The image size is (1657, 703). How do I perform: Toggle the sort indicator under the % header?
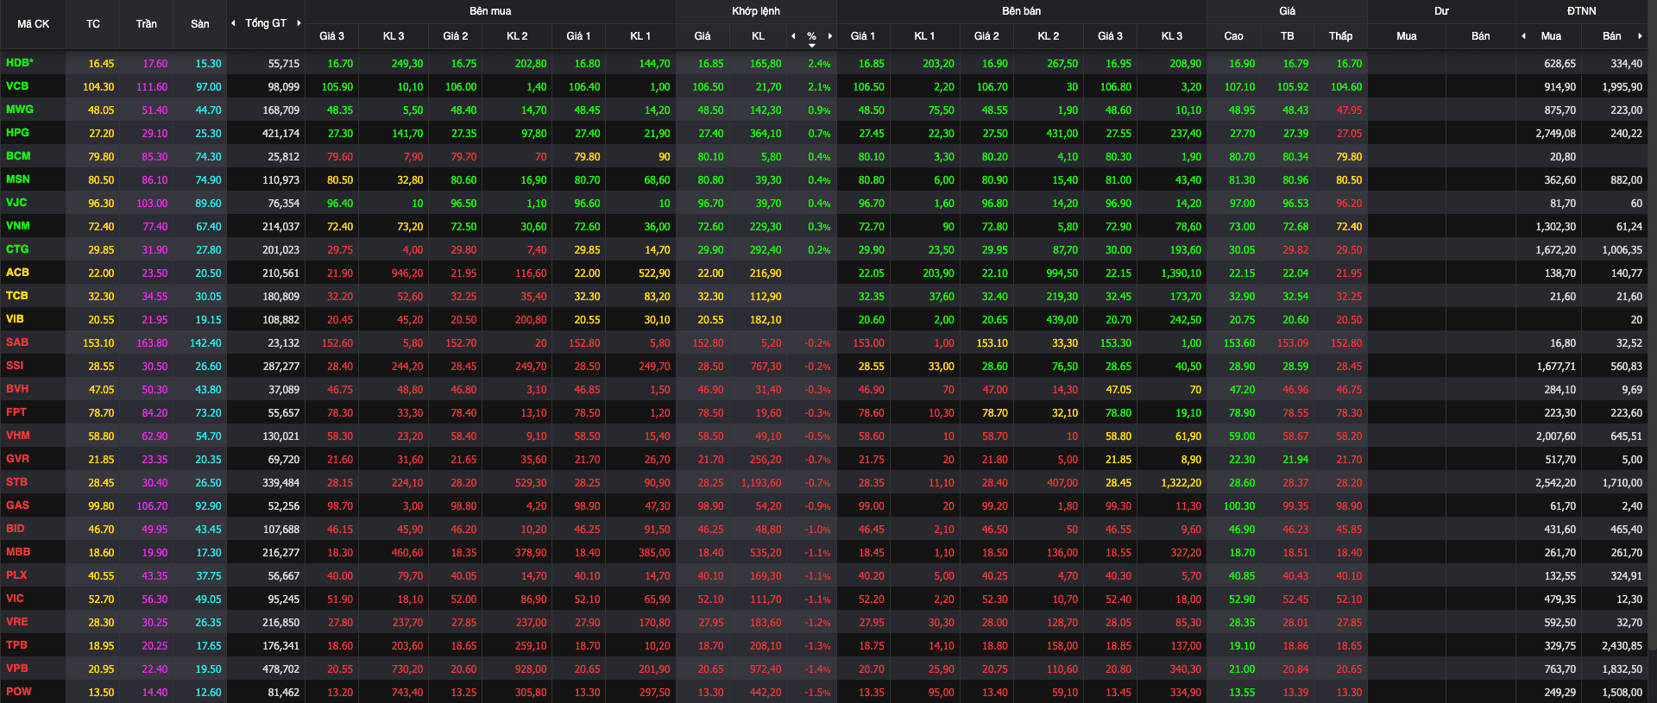[x=812, y=45]
